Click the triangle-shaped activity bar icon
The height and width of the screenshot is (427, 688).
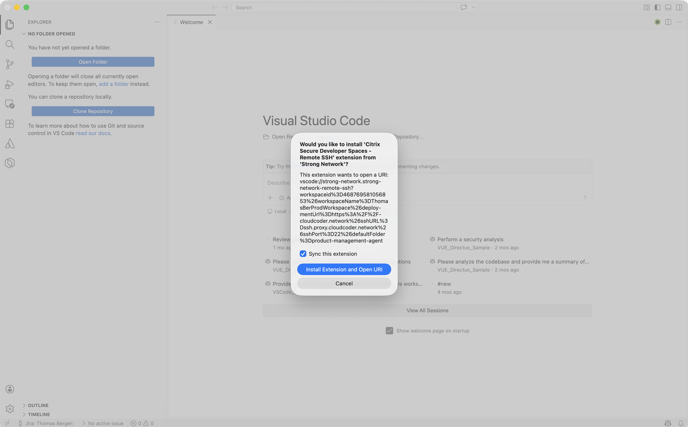[9, 143]
